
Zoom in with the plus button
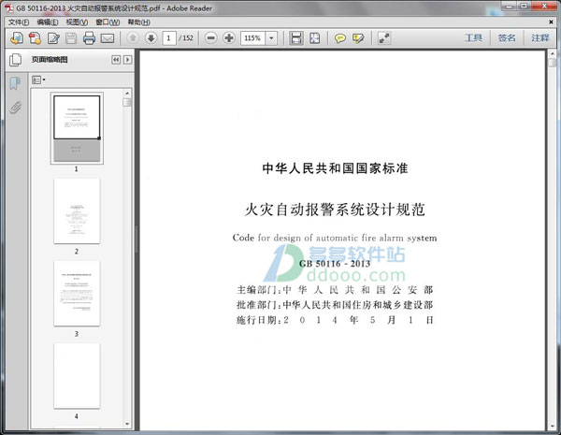coord(229,37)
